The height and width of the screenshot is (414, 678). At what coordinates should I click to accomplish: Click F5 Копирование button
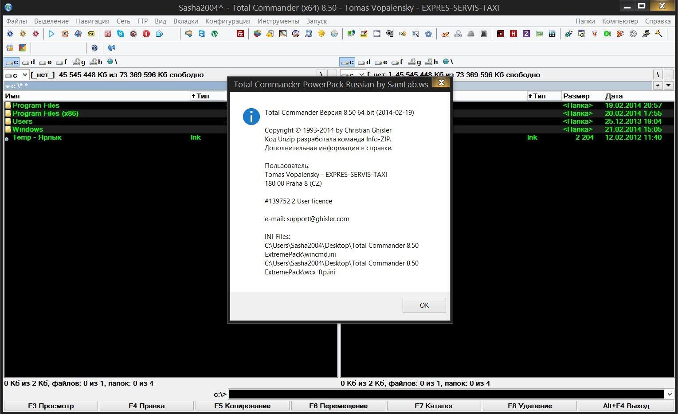243,406
